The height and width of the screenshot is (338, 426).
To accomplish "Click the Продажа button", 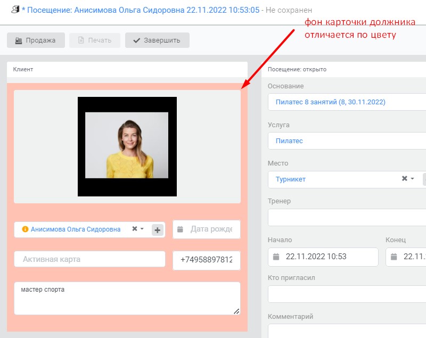I will coord(36,40).
